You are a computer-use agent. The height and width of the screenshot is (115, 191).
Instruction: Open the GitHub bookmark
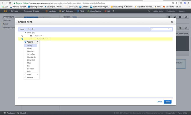point(128,7)
